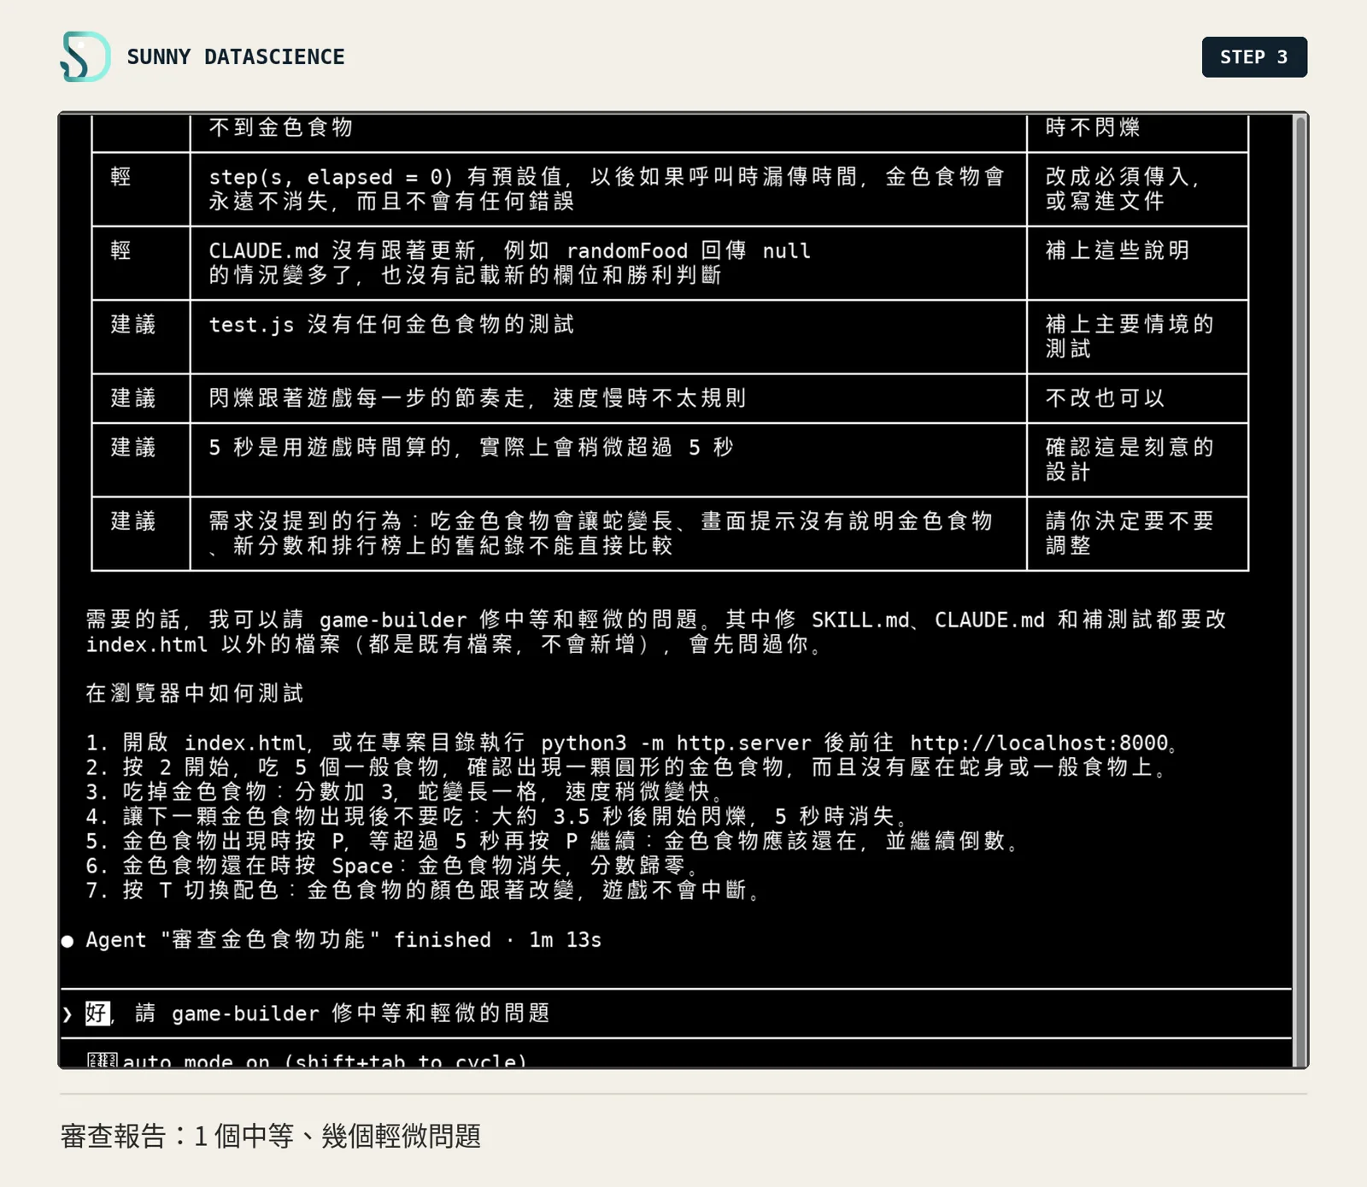Click the terminal vertical scrollbar
This screenshot has height=1187, width=1367.
pos(1300,590)
